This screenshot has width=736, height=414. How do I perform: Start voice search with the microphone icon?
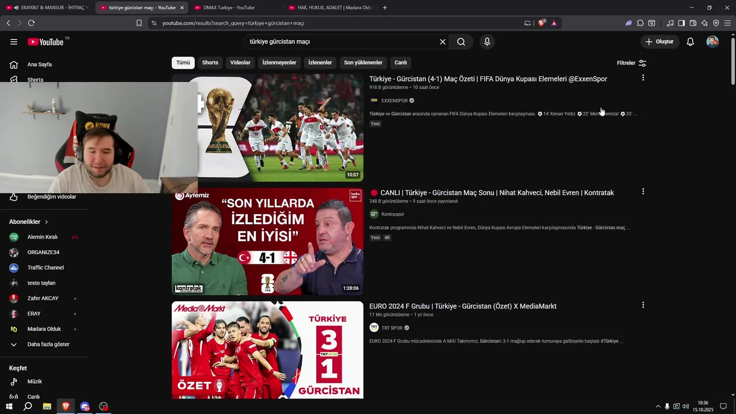(x=487, y=41)
